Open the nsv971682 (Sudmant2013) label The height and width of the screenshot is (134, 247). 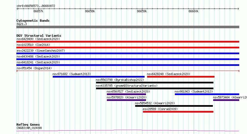72,74
